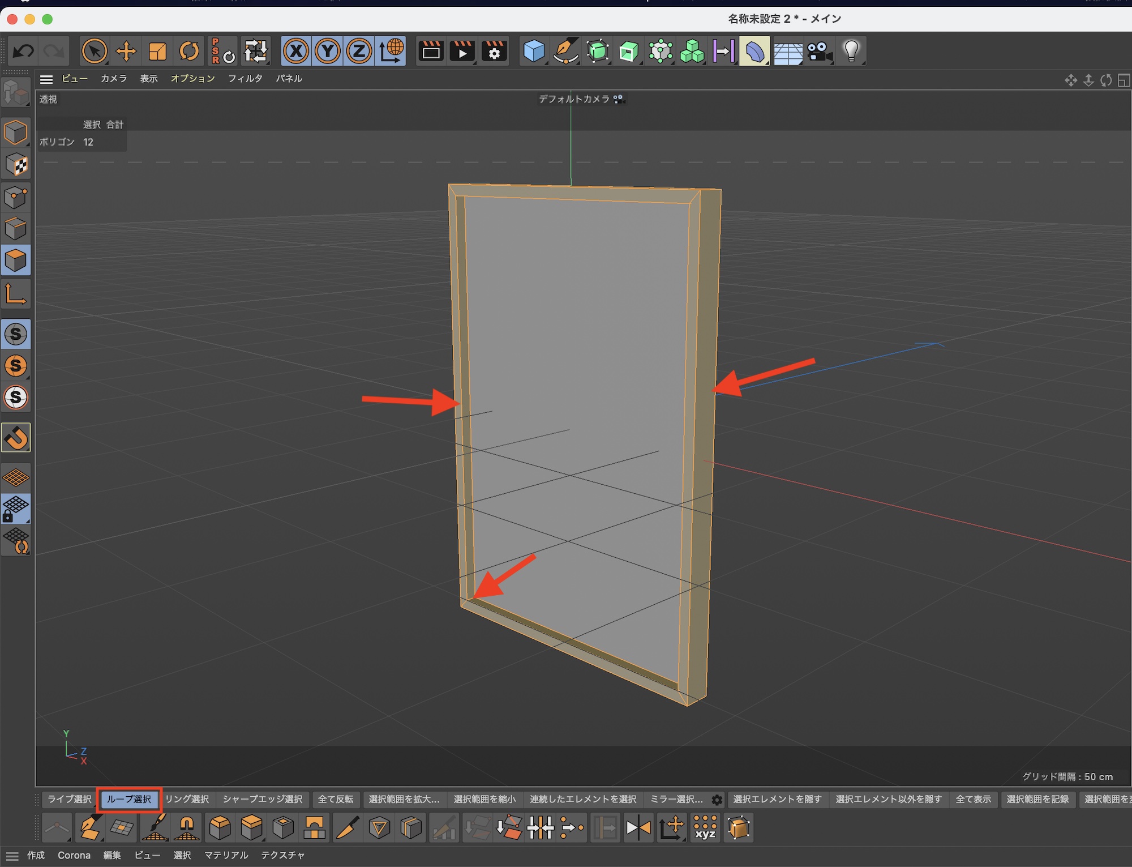Toggle Y axis lock
Screen dimensions: 1132x867
tap(328, 52)
